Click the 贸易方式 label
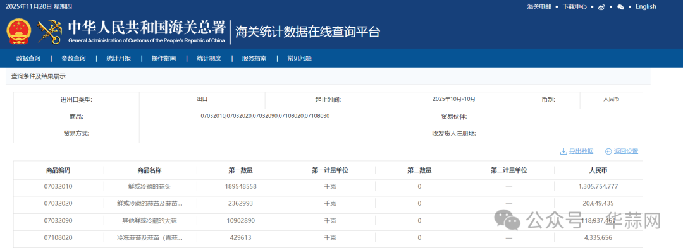The width and height of the screenshot is (683, 248). coord(77,133)
